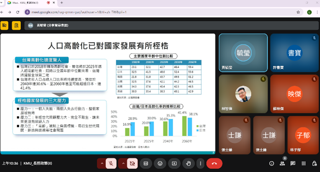Screen dimensions: 320x172
Task: Click slide heading 台灣高齡化速度驚人
Action: 42,60
